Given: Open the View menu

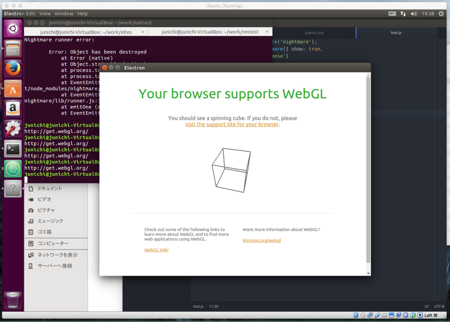Looking at the screenshot, I should point(45,14).
